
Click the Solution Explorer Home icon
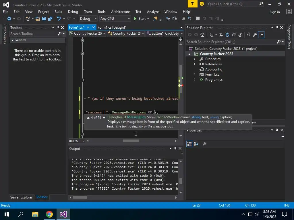pos(202,35)
